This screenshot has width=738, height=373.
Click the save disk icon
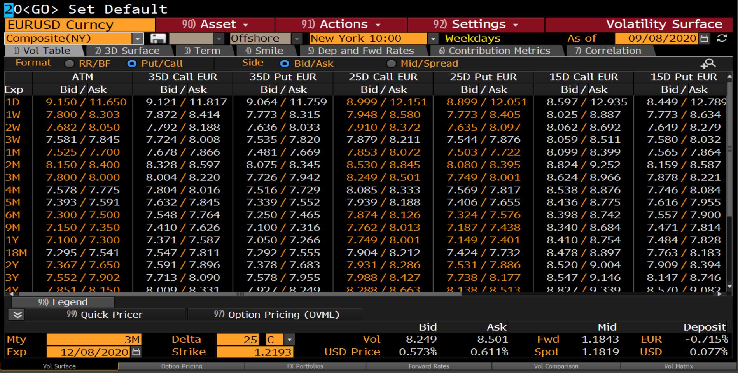tap(158, 39)
